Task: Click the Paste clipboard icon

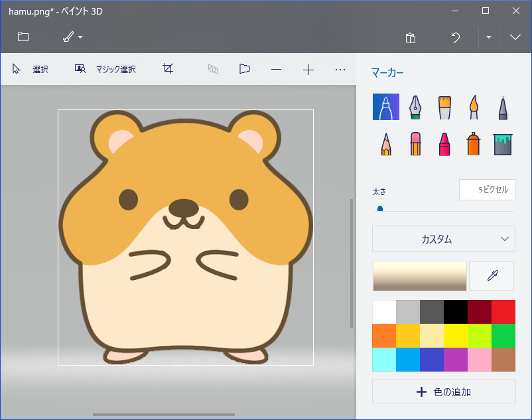Action: click(x=411, y=37)
